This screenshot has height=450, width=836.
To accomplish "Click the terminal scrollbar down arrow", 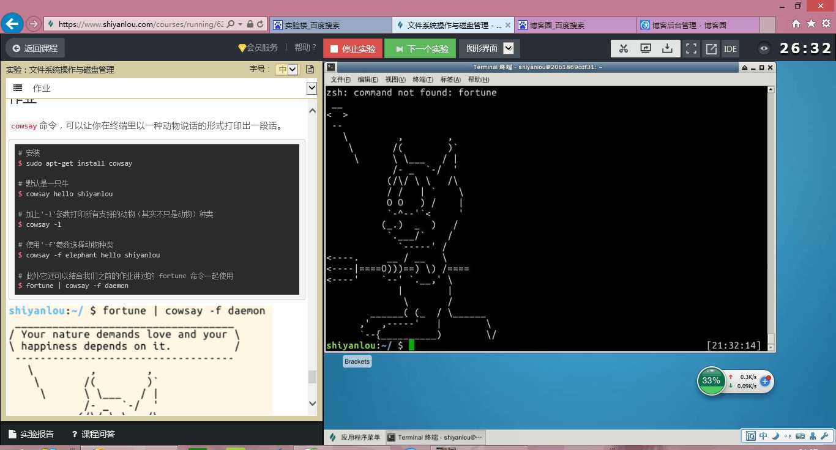I will click(x=771, y=347).
